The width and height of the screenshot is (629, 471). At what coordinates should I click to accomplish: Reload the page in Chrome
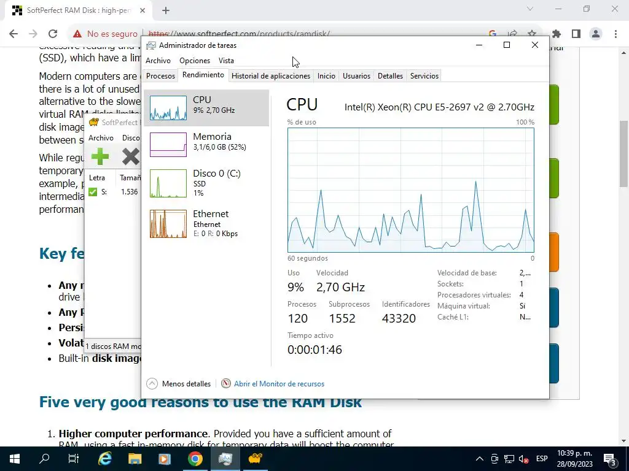tap(53, 34)
